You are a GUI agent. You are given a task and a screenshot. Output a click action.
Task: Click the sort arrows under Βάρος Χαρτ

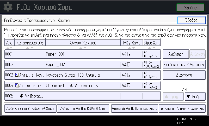coord(152,48)
